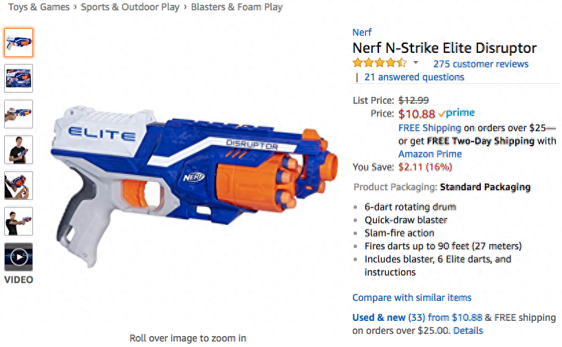This screenshot has height=347, width=562.
Task: Click the Prime badge icon
Action: (x=456, y=113)
